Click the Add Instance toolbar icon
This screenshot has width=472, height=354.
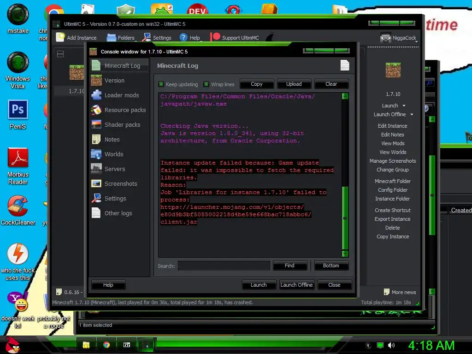(60, 37)
